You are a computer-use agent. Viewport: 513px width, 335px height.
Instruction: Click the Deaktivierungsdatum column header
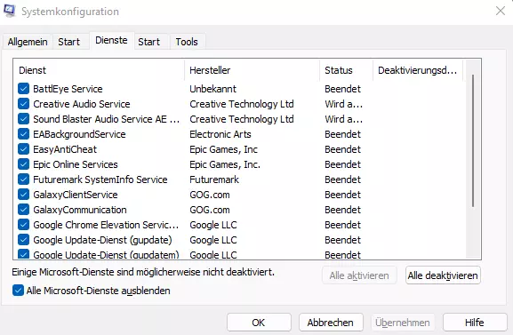point(418,70)
